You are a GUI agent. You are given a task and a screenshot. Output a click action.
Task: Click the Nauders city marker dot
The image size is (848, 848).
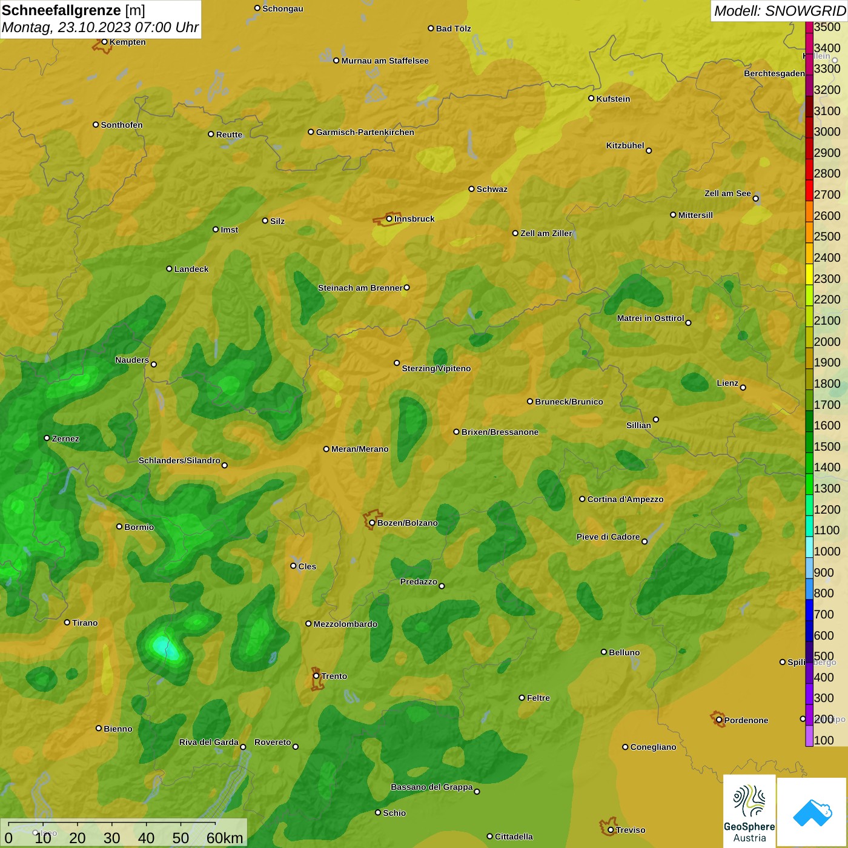[154, 364]
